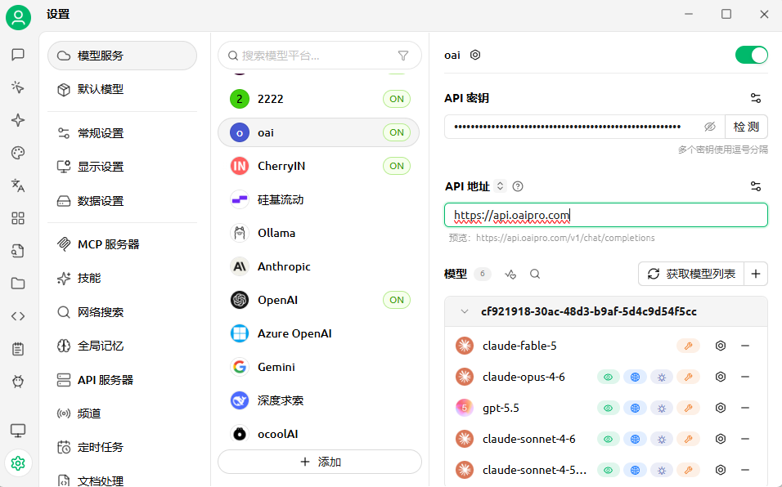
Task: Open the code tools sidebar icon
Action: [x=18, y=316]
